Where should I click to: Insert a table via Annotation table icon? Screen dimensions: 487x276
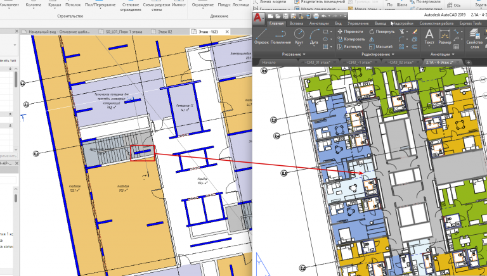457,47
